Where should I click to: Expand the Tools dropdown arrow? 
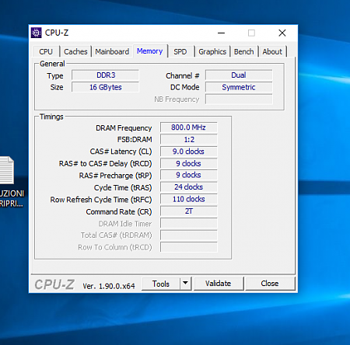185,283
